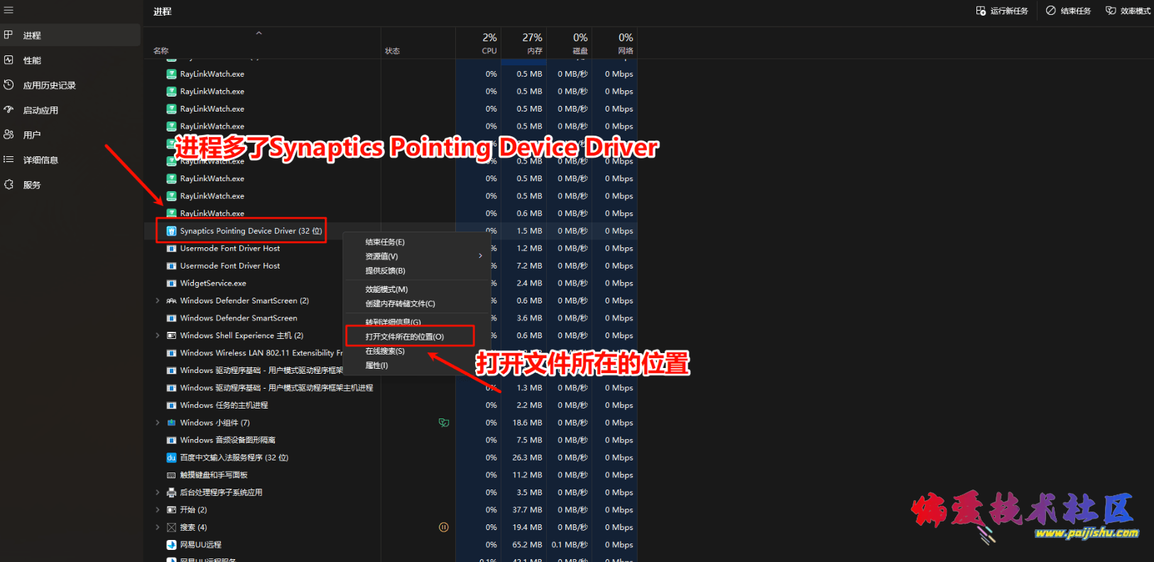This screenshot has width=1154, height=562.
Task: Click efficiency leaf status on Windows 小组件 row
Action: pos(444,423)
